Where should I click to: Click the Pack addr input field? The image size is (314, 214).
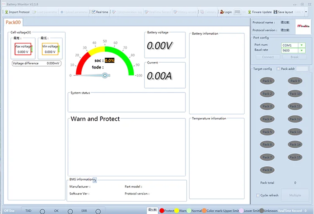coord(302,69)
